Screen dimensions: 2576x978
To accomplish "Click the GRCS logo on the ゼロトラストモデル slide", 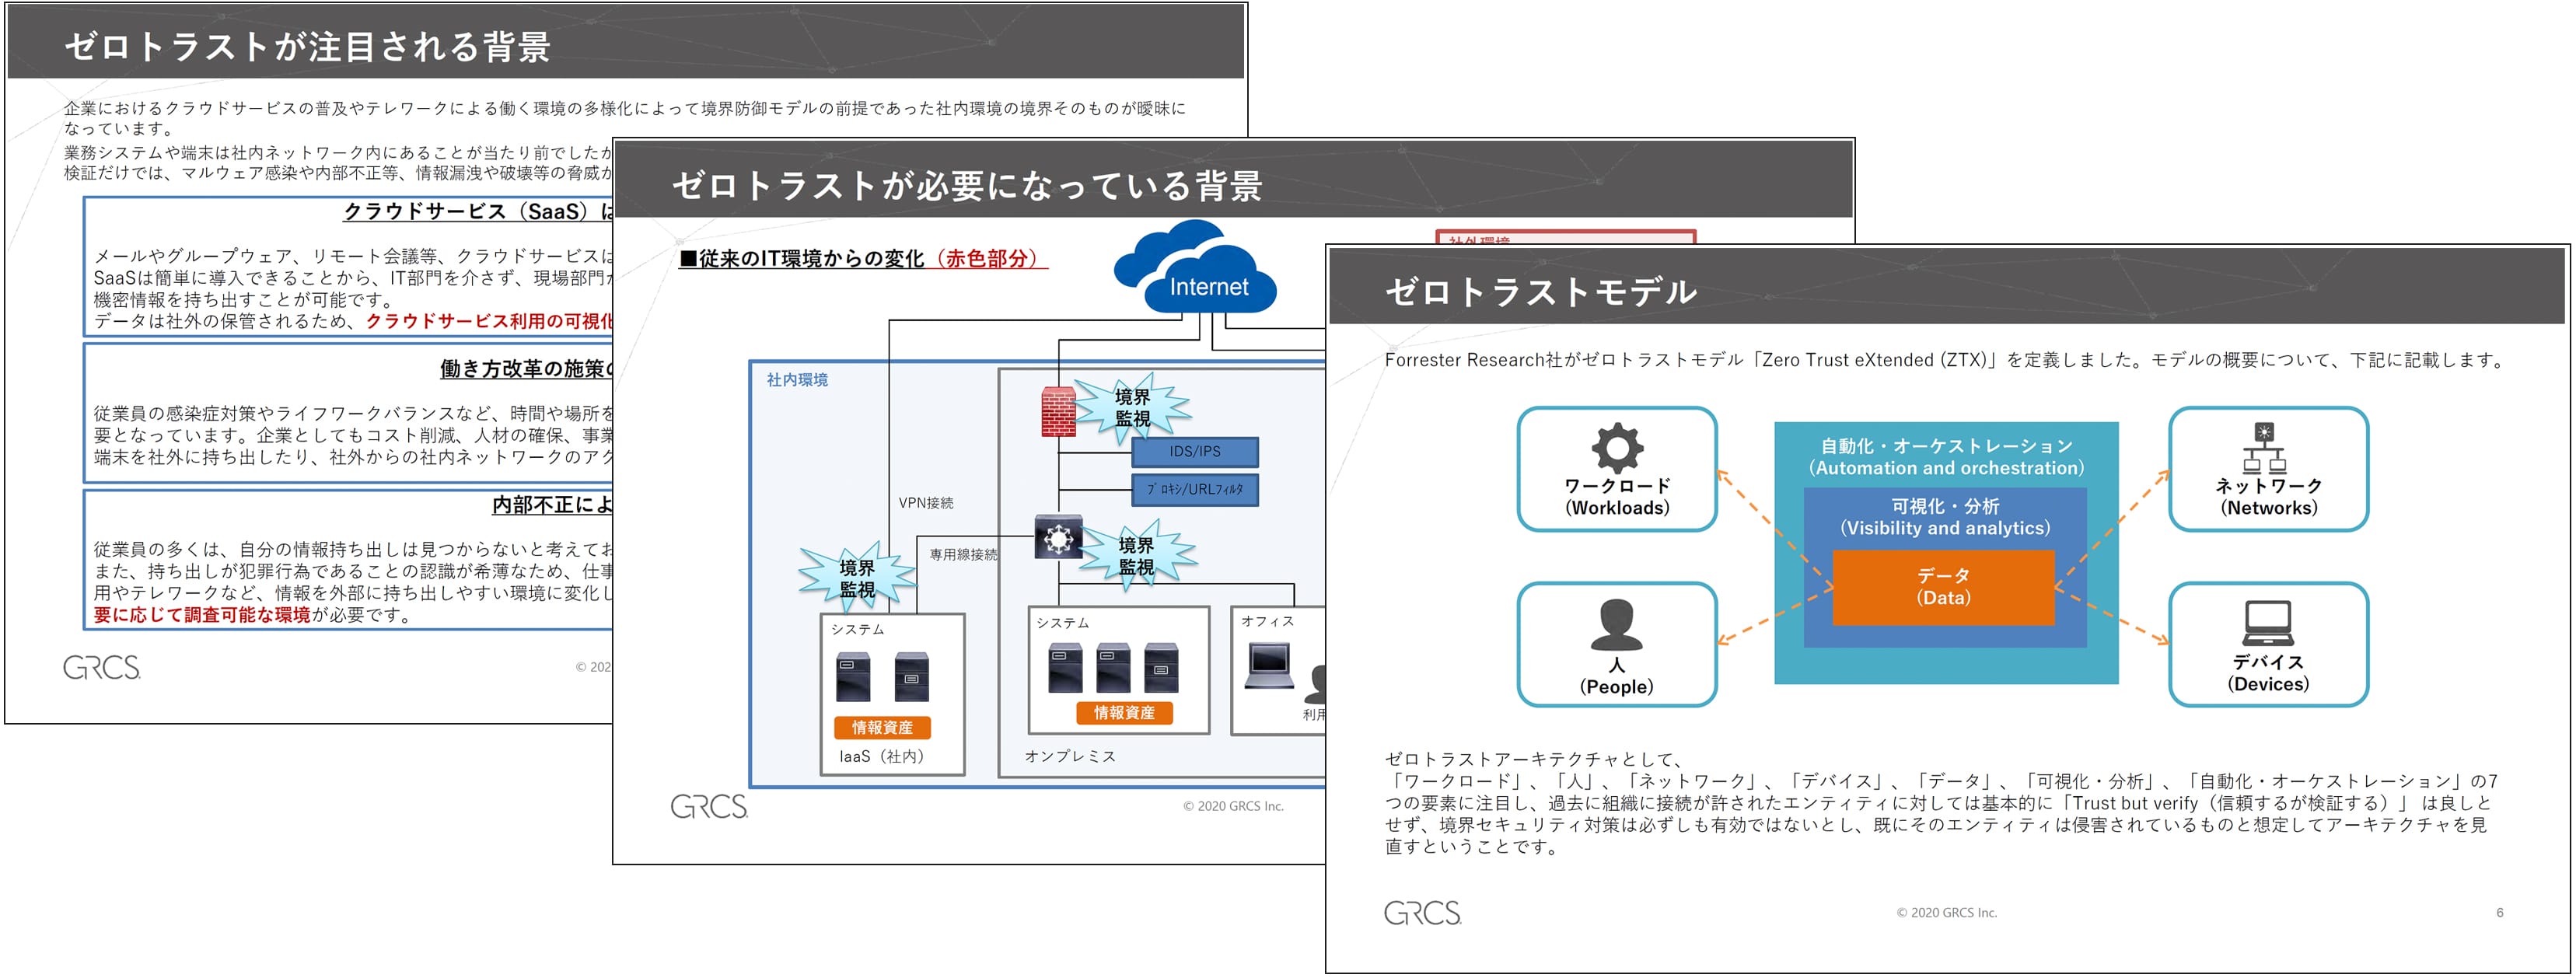I will 1422,912.
